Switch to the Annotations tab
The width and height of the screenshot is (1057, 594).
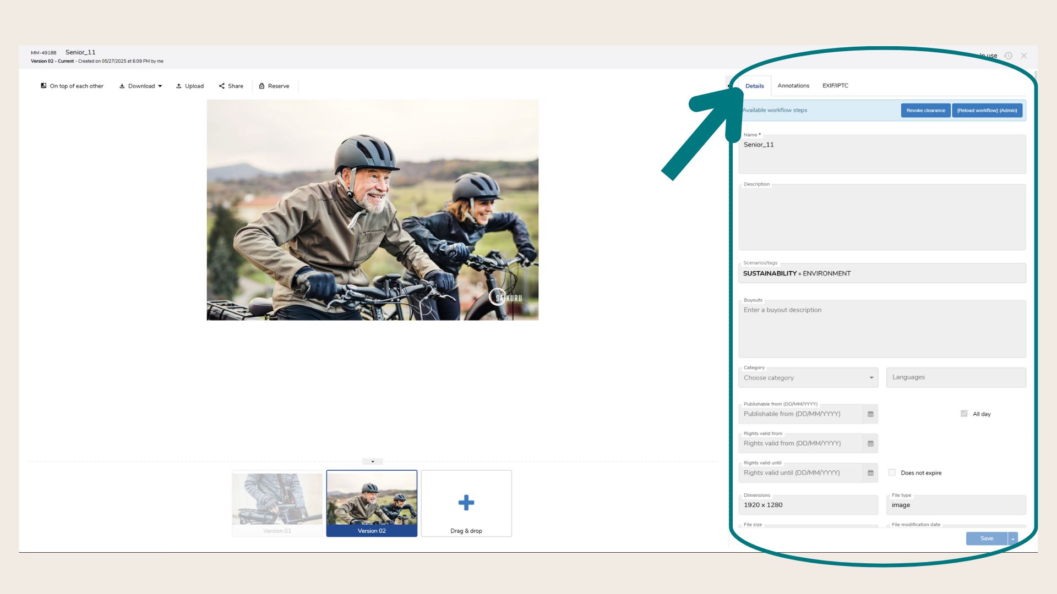pyautogui.click(x=793, y=86)
